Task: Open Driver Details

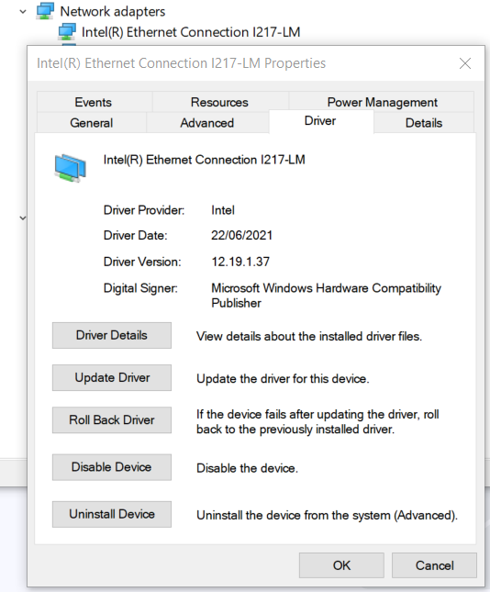Action: 112,335
